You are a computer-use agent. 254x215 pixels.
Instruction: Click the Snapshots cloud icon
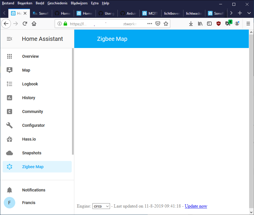10,153
